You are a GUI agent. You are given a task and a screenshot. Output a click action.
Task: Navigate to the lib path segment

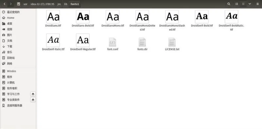pos(66,4)
